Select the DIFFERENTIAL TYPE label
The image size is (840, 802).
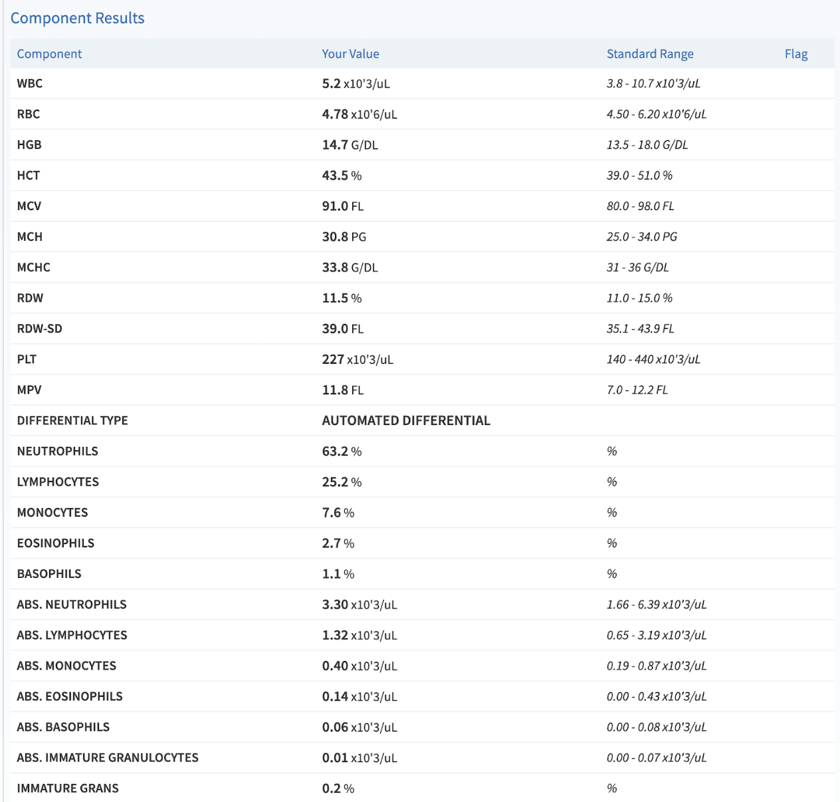point(72,420)
